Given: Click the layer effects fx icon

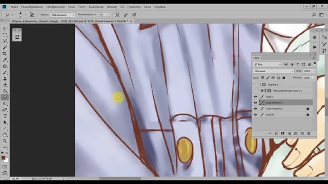Looking at the screenshot, I should click(x=276, y=133).
